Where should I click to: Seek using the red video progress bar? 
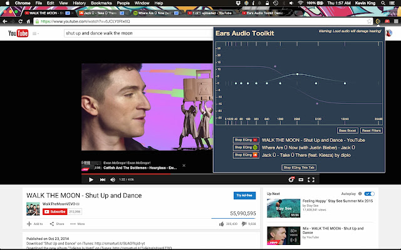[126, 174]
